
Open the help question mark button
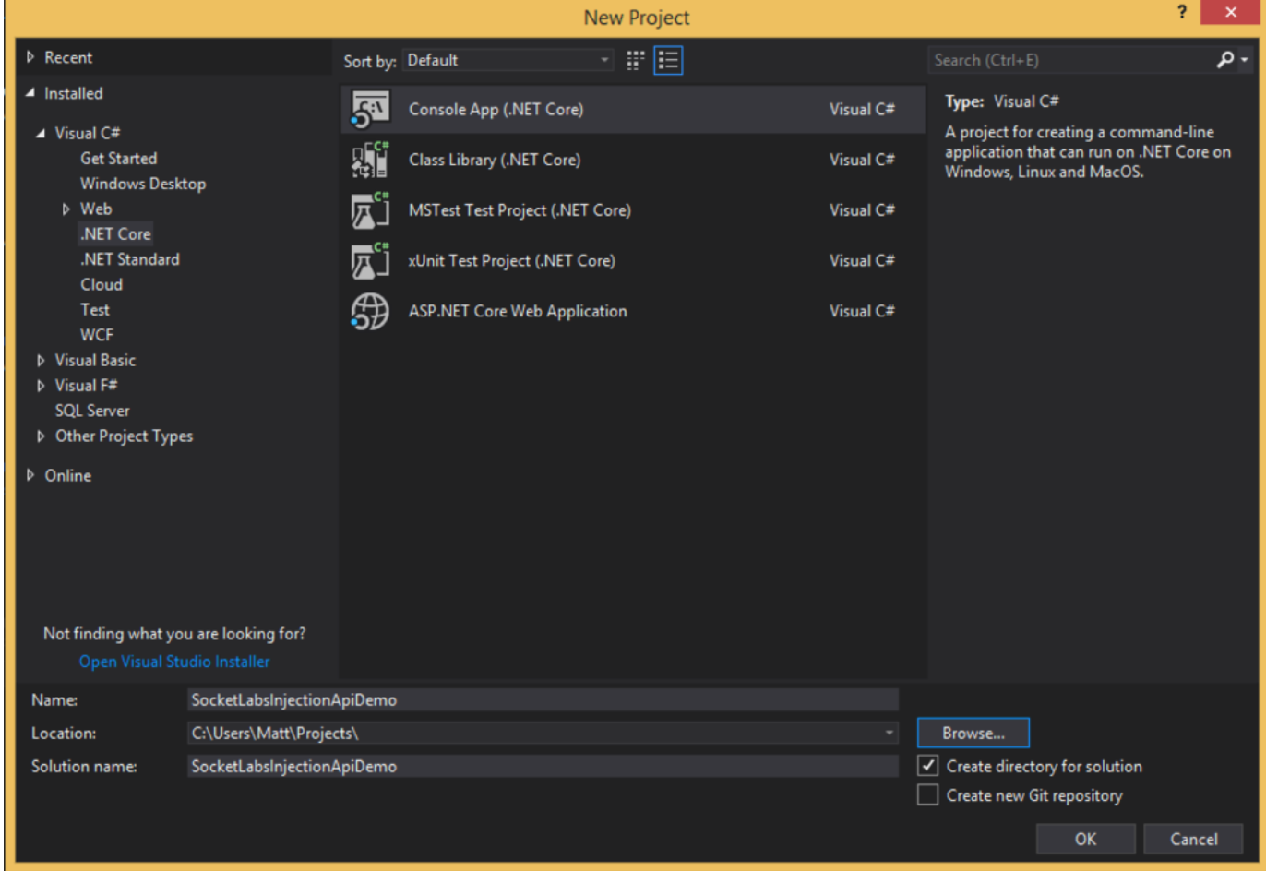click(1181, 12)
